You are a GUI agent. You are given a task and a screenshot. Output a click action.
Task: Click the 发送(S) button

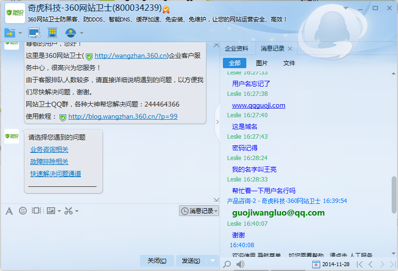[x=191, y=261]
